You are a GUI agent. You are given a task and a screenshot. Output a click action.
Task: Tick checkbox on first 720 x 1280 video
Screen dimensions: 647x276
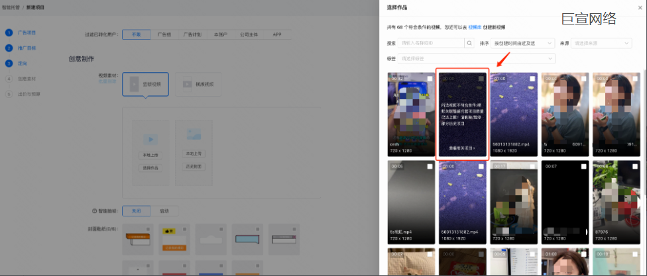[430, 79]
